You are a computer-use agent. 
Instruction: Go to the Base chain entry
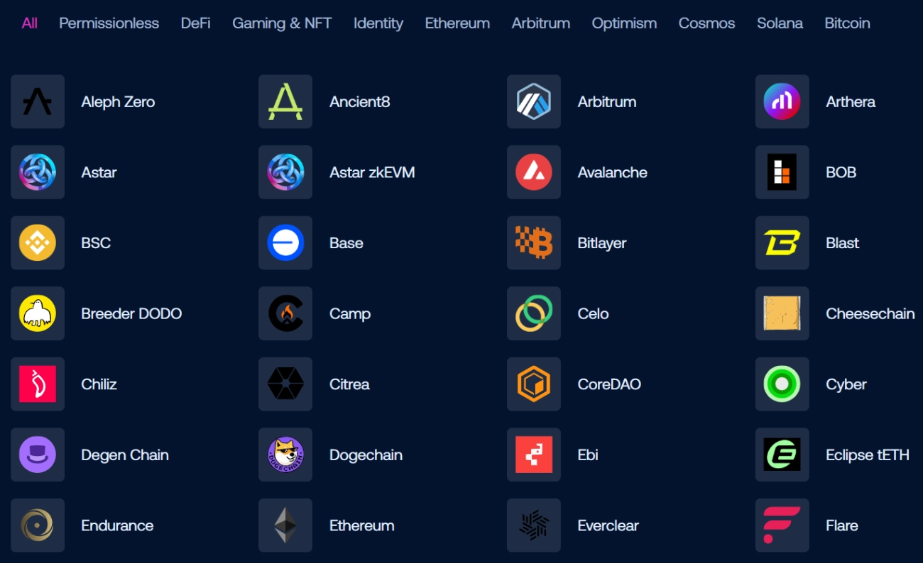tap(346, 243)
